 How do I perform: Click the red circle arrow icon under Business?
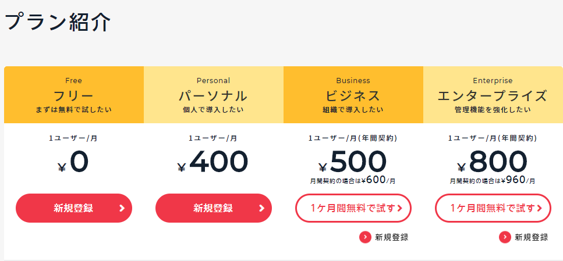pyautogui.click(x=365, y=237)
